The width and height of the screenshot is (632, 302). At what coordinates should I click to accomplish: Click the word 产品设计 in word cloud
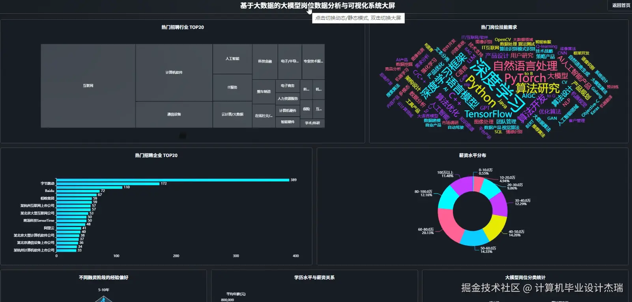tap(497, 56)
